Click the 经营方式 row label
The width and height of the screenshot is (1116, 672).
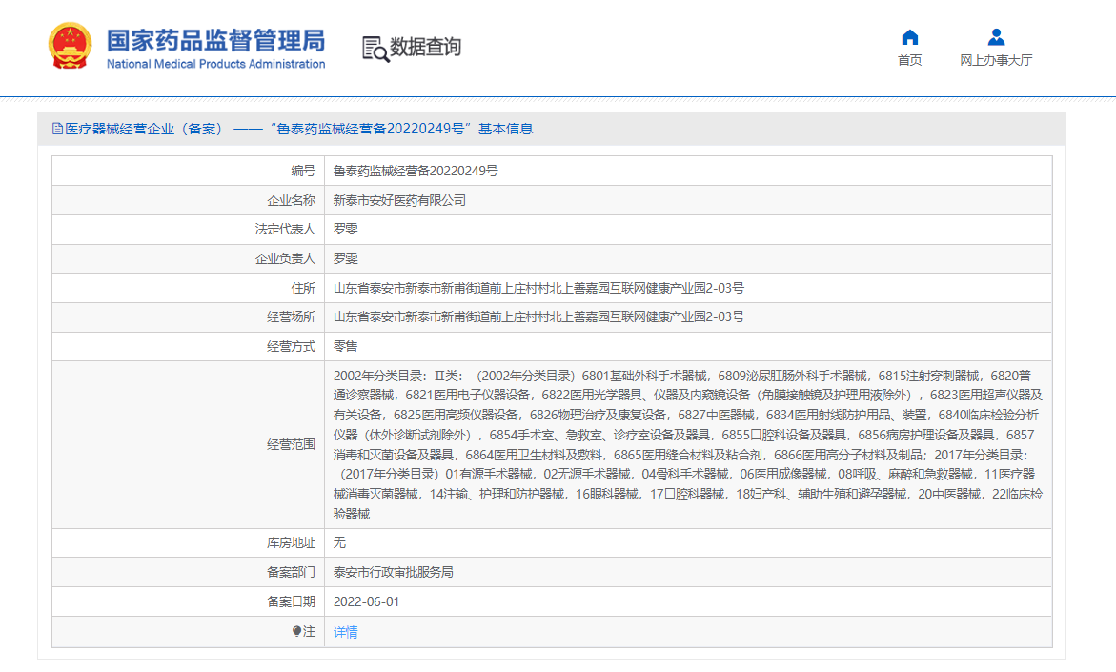point(291,347)
